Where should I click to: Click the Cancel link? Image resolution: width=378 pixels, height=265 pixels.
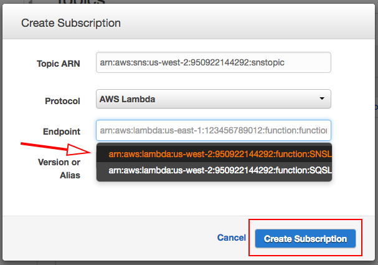click(232, 238)
